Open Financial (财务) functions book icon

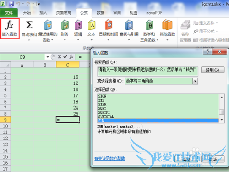pos(65,25)
